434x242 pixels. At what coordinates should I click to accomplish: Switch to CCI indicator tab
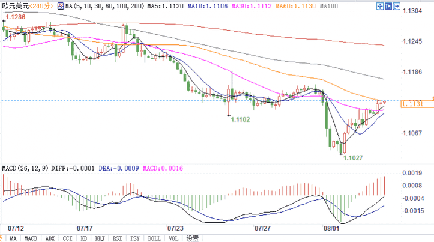tap(68, 238)
